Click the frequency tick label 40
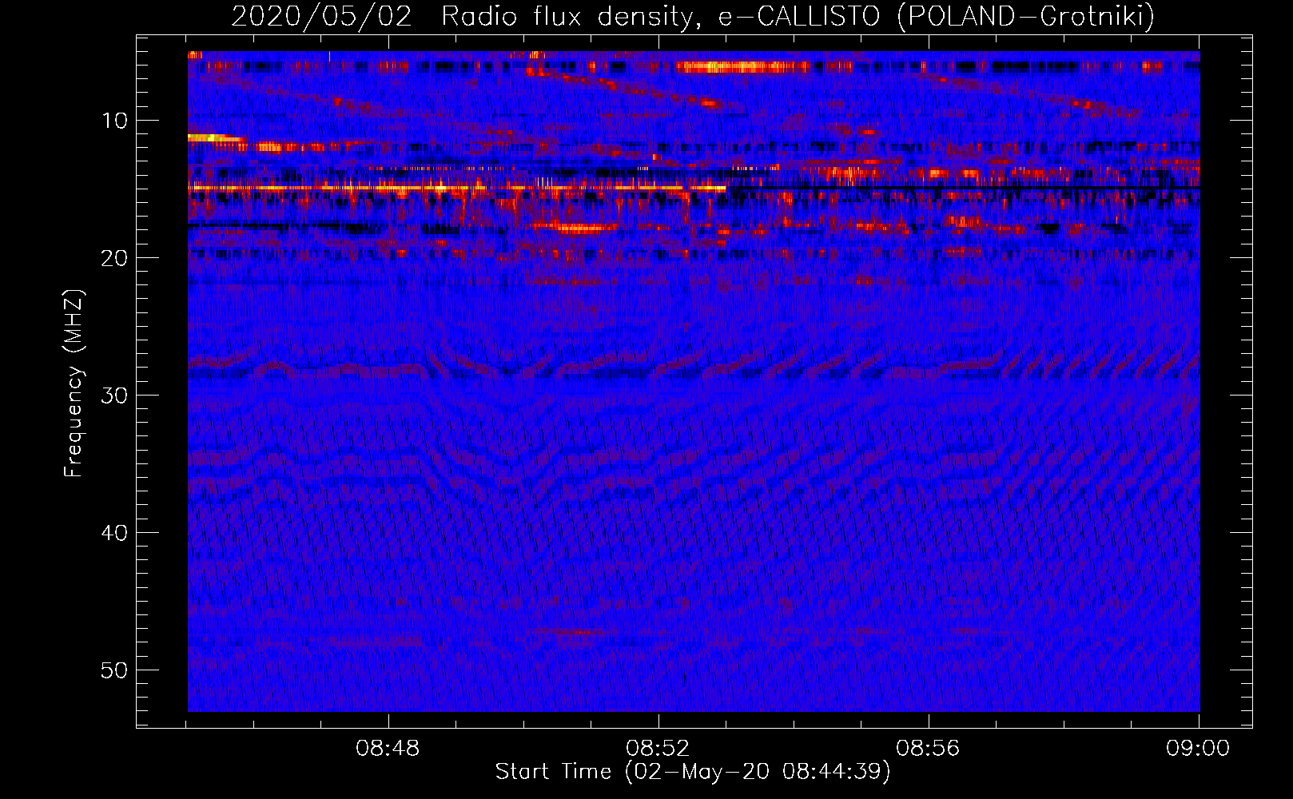Viewport: 1293px width, 799px height. click(115, 533)
